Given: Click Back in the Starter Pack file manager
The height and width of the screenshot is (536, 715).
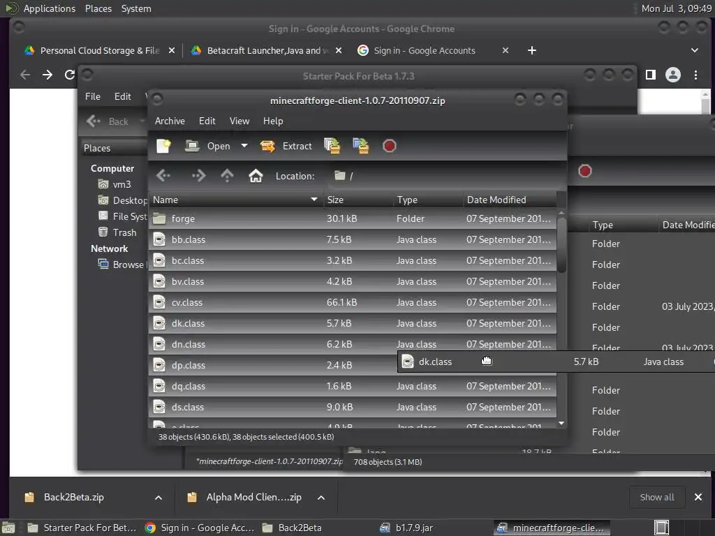Looking at the screenshot, I should tap(108, 121).
